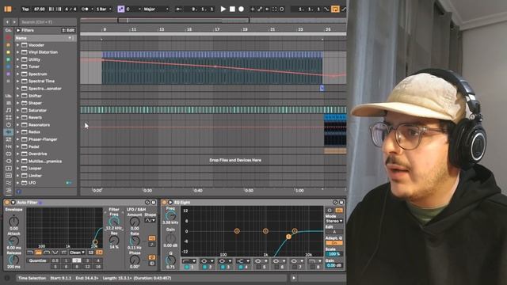Open EQ band 1 filter type dropdown

189,260
